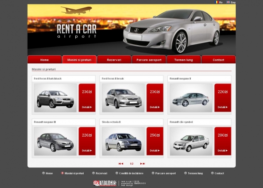Click the RENT A CAR airport logo
The image size is (263, 188).
(77, 31)
